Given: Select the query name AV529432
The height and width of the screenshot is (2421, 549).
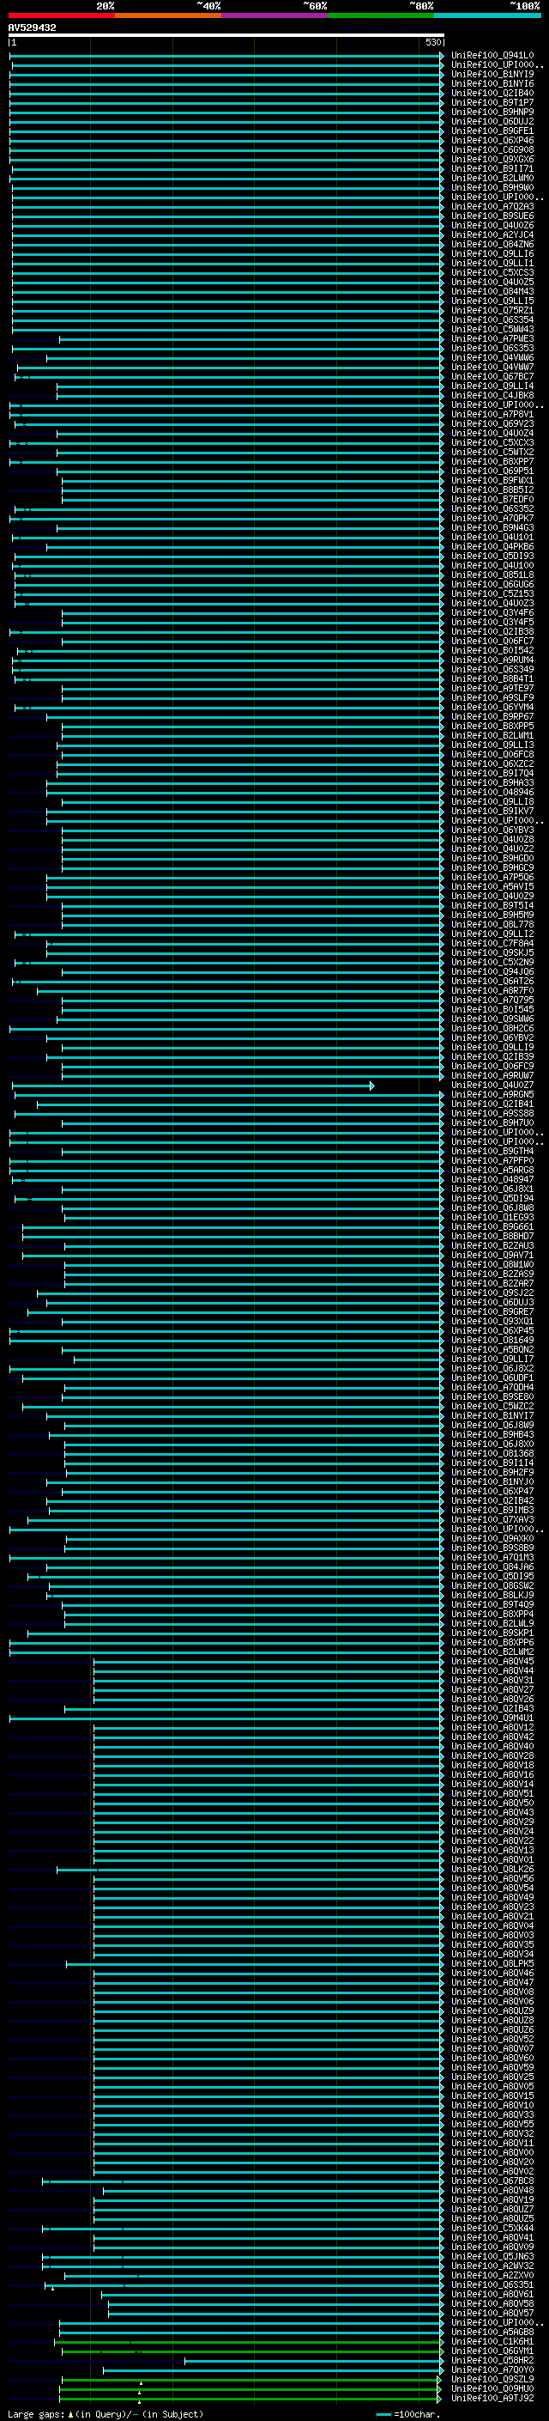Looking at the screenshot, I should click(x=32, y=28).
